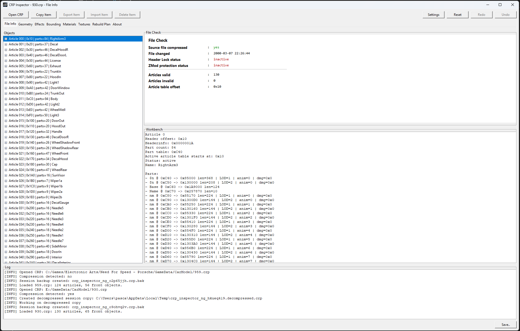Viewport: 520px width, 331px height.
Task: Click the Reset button
Action: (457, 15)
